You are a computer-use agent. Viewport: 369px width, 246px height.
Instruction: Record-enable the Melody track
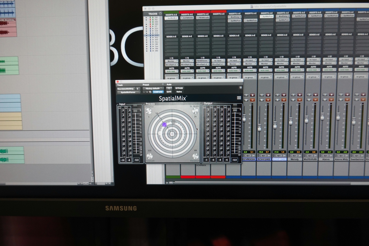coord(299,95)
